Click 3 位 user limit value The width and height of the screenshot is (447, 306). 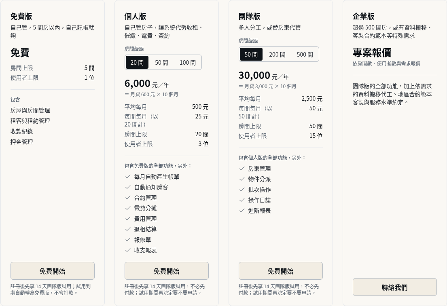point(203,144)
